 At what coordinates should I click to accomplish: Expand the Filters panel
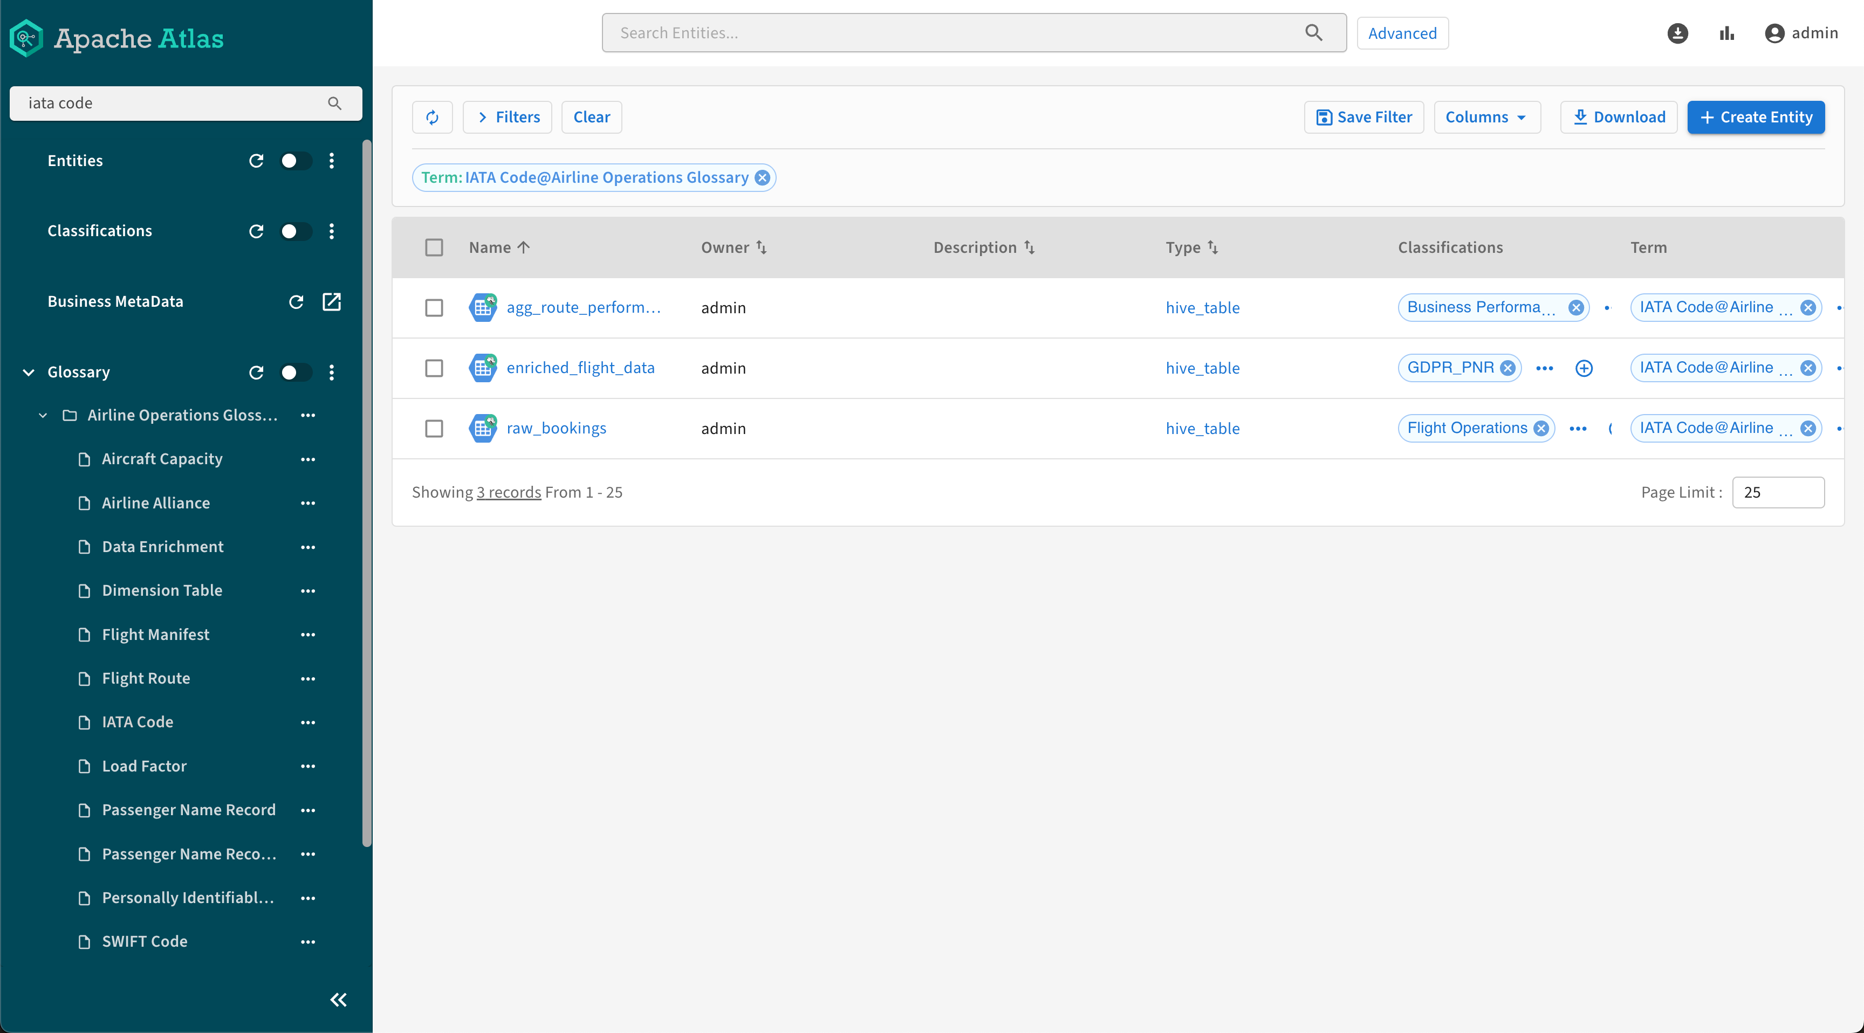507,117
